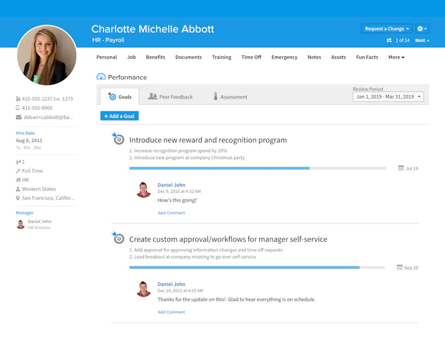Viewport: 445px width, 356px height.
Task: Go to Next employee record
Action: 422,40
